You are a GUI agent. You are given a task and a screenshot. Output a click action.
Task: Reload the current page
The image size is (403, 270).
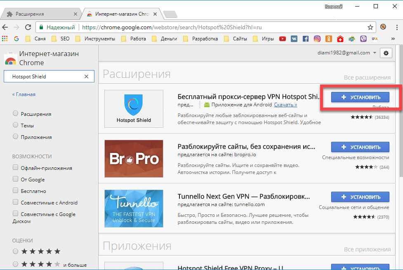[28, 27]
